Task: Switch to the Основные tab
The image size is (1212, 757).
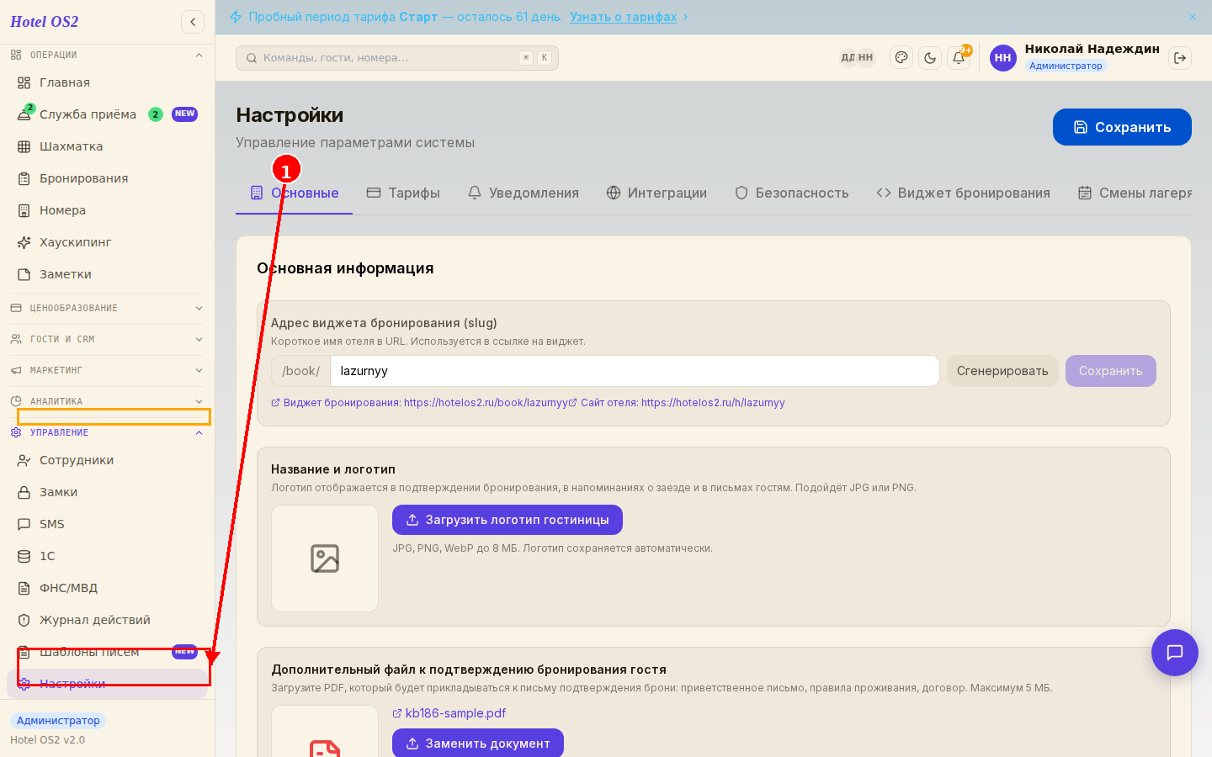Action: point(294,193)
